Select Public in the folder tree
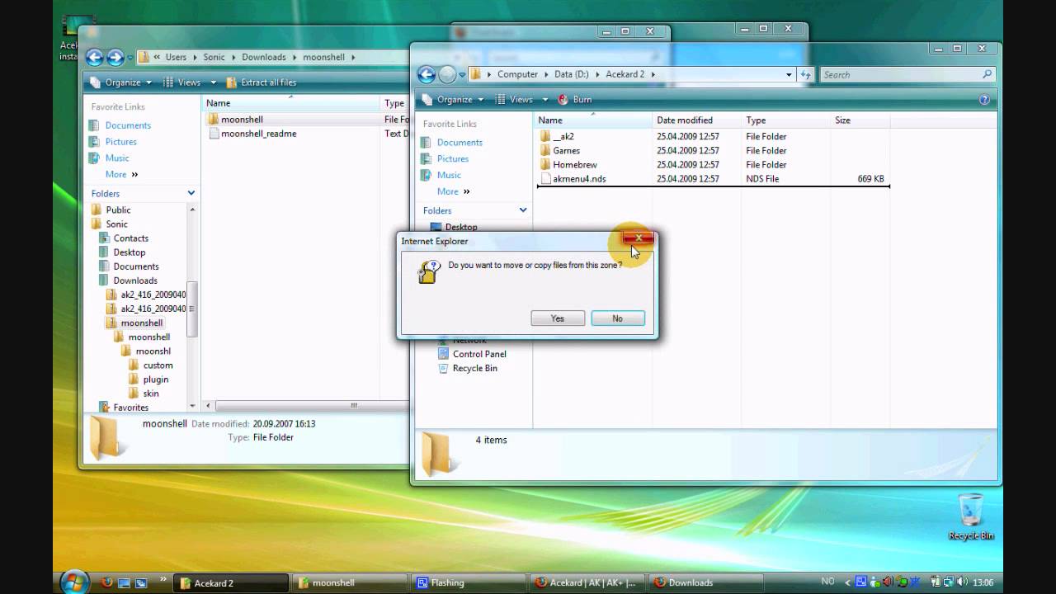This screenshot has height=594, width=1056. point(118,210)
